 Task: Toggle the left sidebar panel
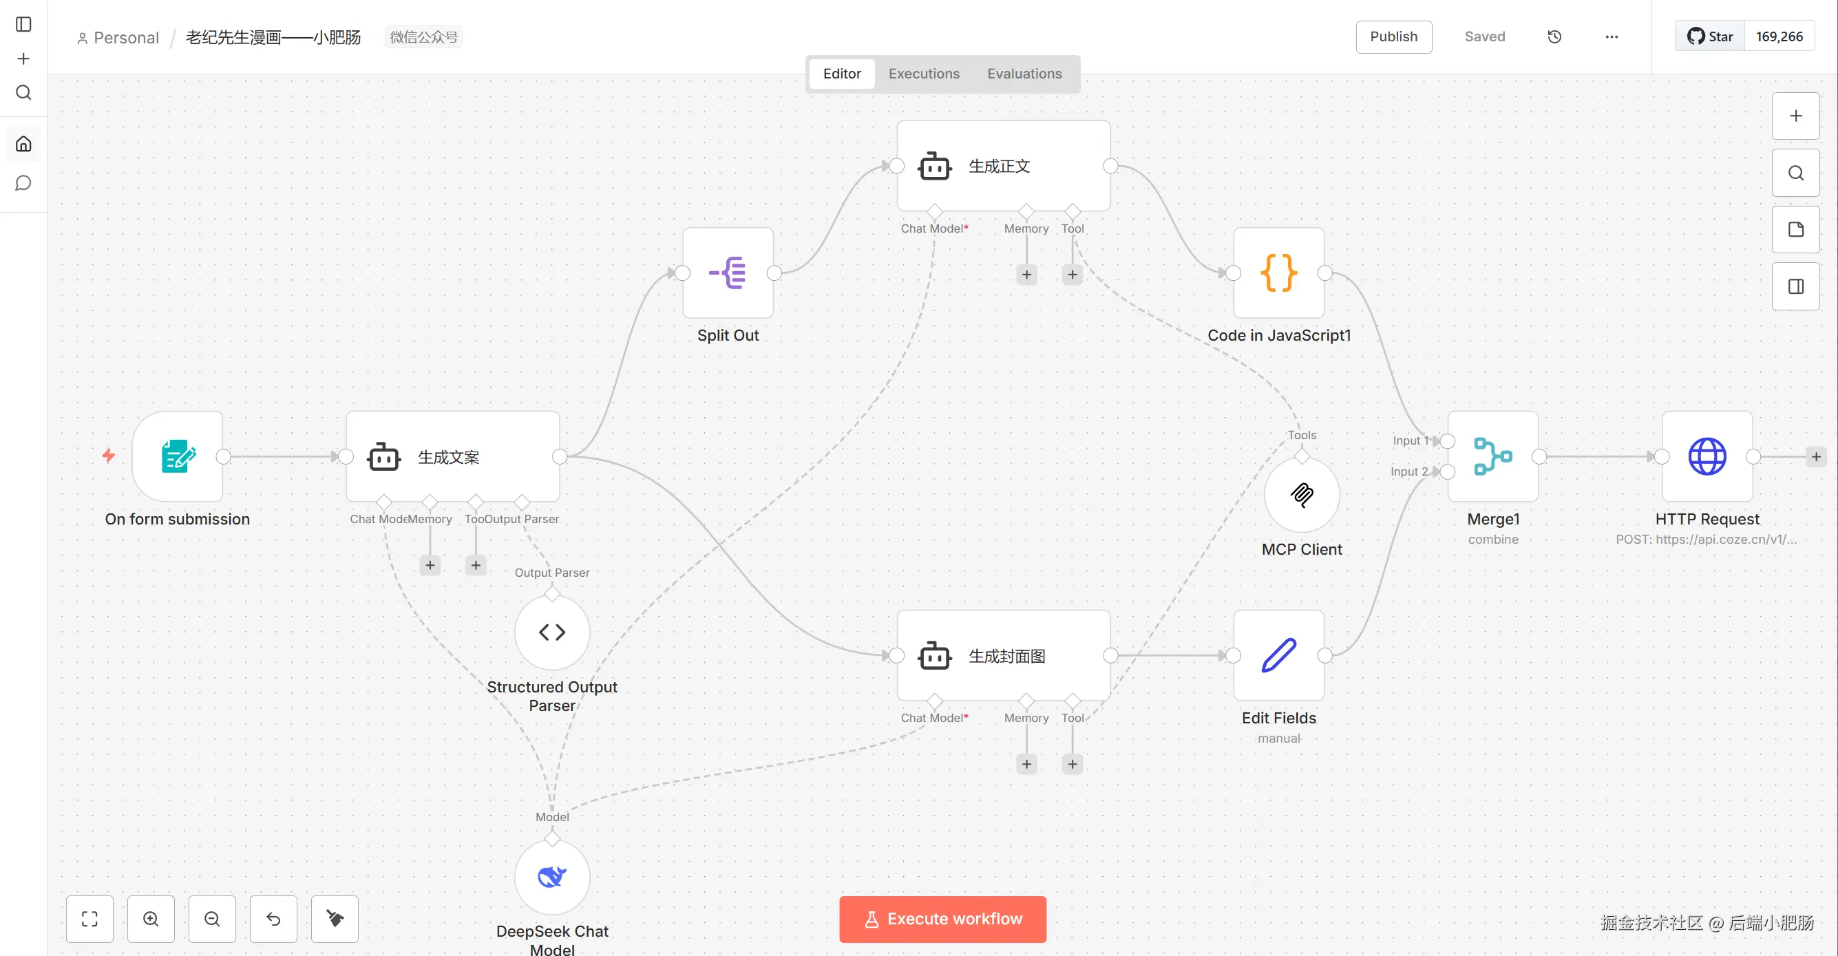[x=23, y=24]
